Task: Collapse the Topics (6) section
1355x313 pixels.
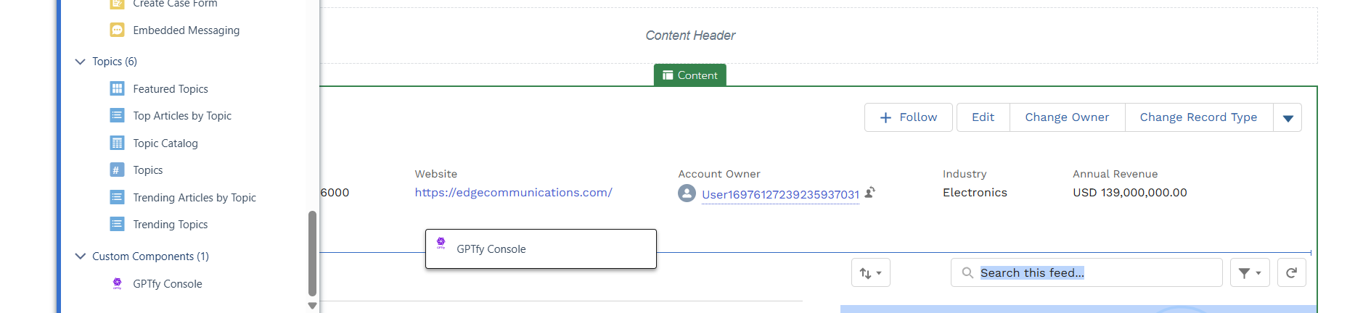Action: click(81, 62)
